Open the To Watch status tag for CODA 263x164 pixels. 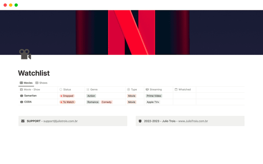(68, 102)
